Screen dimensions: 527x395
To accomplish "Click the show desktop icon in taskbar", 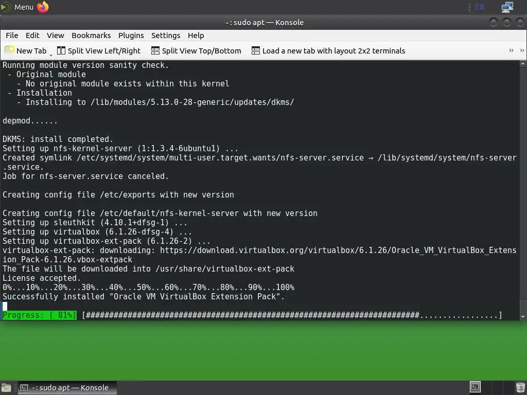I will coord(6,388).
